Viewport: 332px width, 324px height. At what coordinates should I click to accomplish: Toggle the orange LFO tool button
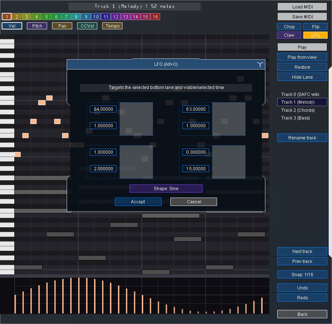coord(315,35)
